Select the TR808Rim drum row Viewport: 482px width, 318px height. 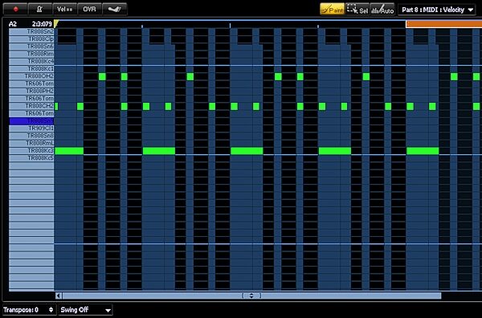[31, 54]
